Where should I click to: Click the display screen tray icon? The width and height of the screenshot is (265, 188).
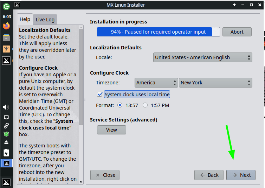click(6, 117)
